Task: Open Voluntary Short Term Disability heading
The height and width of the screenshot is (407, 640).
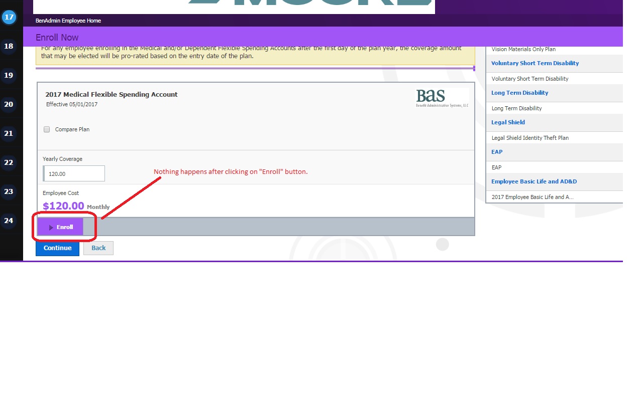Action: point(535,63)
